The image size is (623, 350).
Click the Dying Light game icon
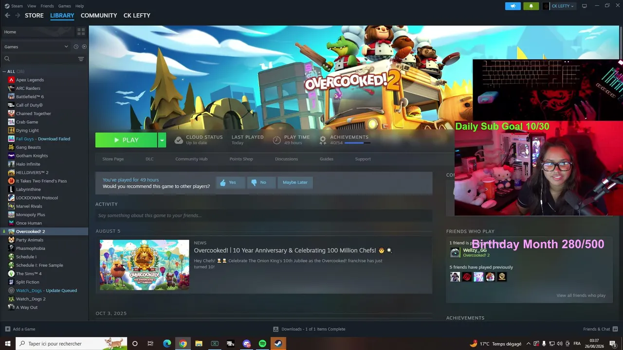pos(11,130)
